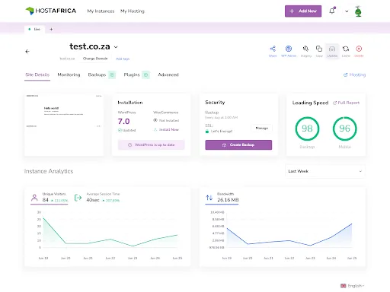The width and height of the screenshot is (390, 292).
Task: Click the Share icon
Action: point(273,49)
